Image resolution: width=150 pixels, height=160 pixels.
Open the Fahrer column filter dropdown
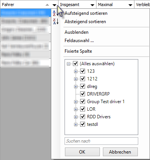54,5
